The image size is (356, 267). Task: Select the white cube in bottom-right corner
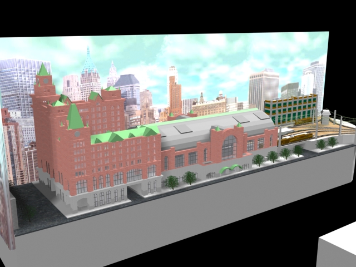(337, 248)
